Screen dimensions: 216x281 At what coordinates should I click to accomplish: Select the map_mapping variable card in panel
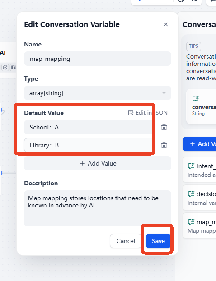click(x=199, y=226)
